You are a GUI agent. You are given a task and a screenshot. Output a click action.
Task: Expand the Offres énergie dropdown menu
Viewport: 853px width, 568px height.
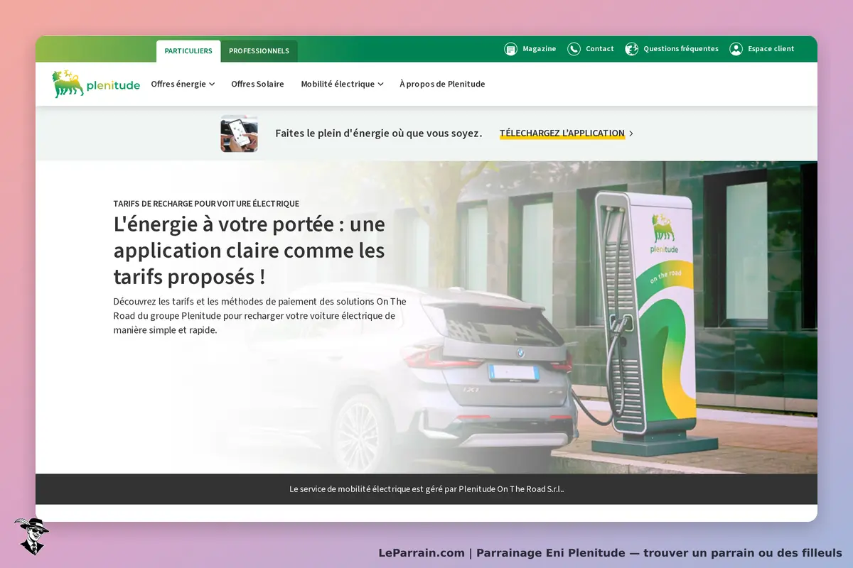(183, 84)
